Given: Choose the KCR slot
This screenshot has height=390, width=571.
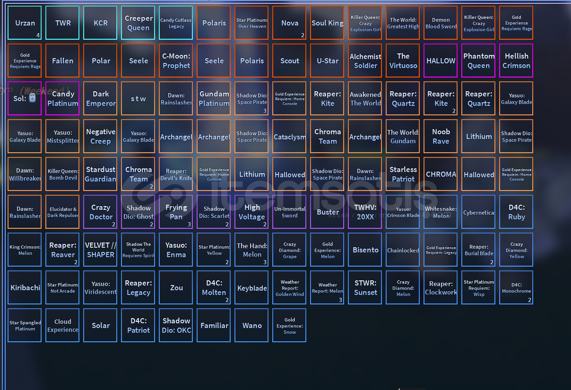Looking at the screenshot, I should pos(100,23).
